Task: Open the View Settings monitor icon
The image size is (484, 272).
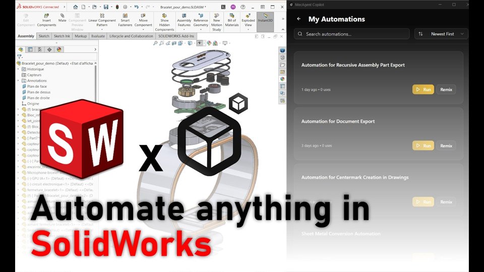Action: tap(225, 43)
